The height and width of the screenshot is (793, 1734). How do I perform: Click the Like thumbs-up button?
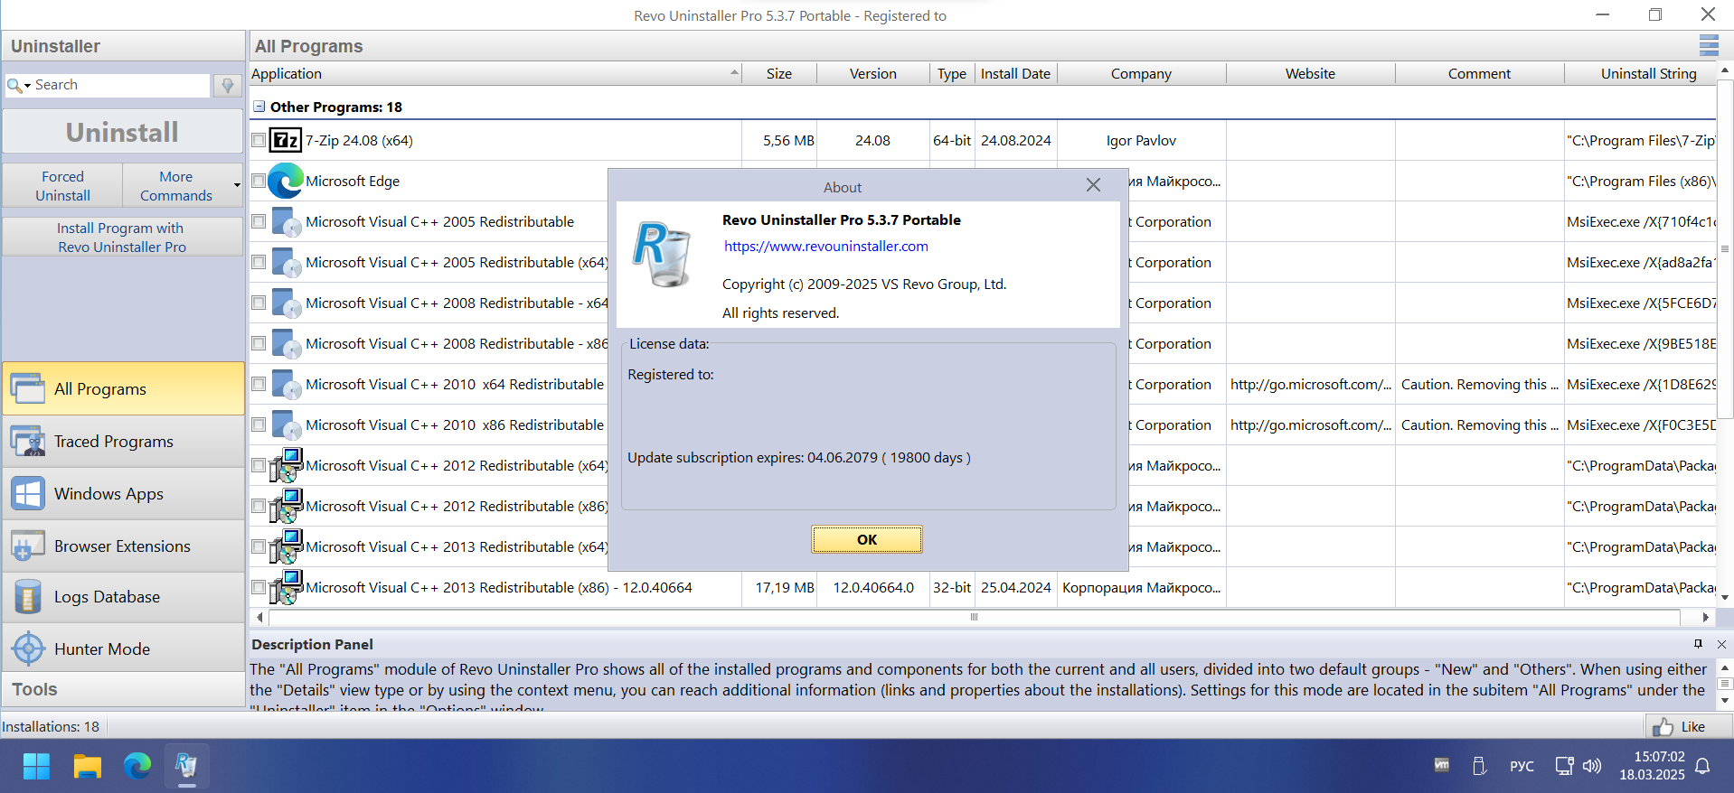pyautogui.click(x=1688, y=726)
